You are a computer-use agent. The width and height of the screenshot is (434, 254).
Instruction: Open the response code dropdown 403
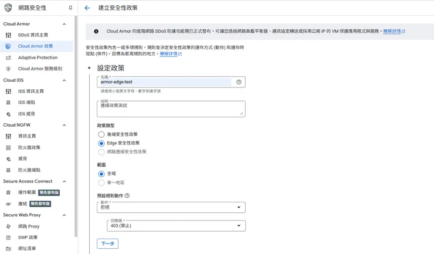(176, 226)
